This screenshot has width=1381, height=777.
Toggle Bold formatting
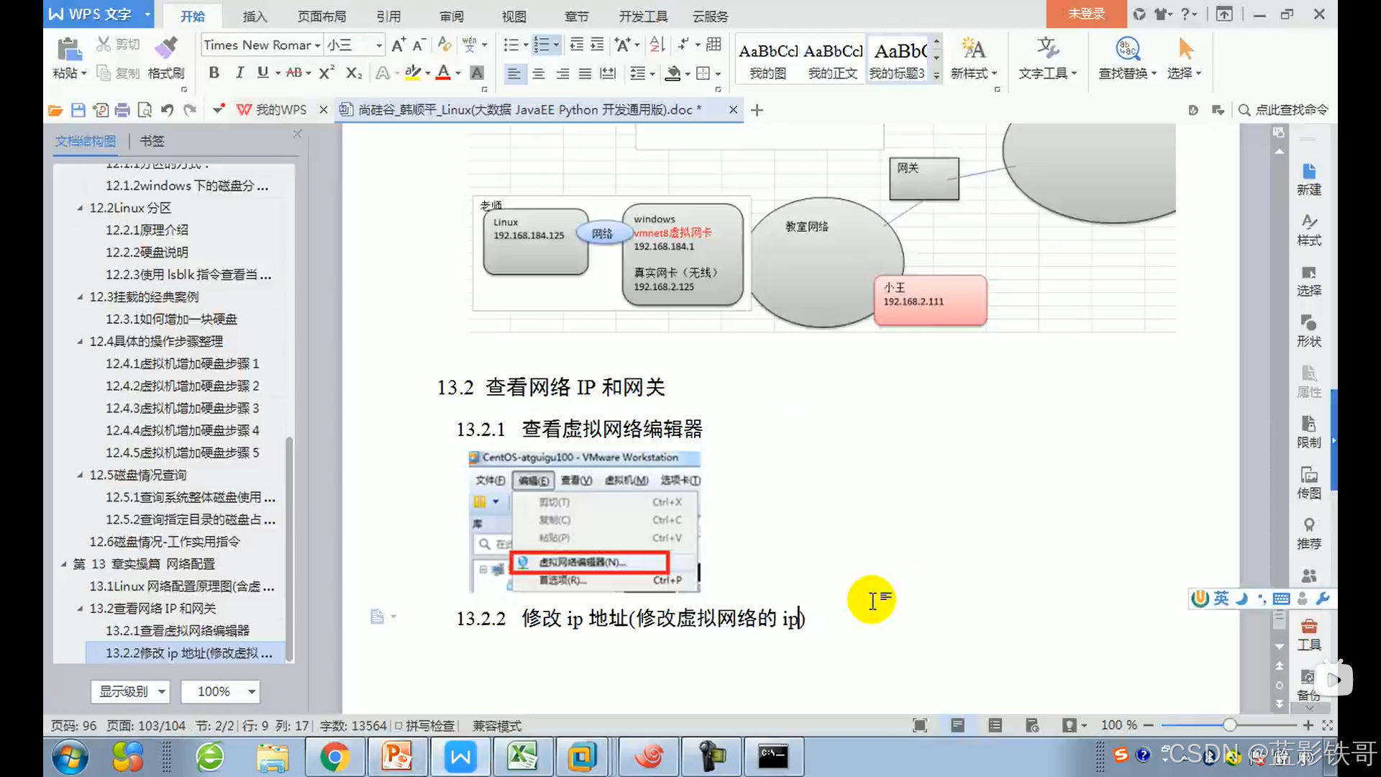tap(214, 73)
